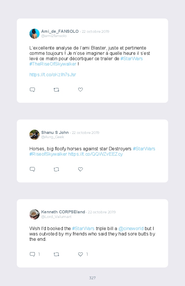Open the #RiseofSkywalker hashtag
185x286 pixels.
click(x=48, y=154)
